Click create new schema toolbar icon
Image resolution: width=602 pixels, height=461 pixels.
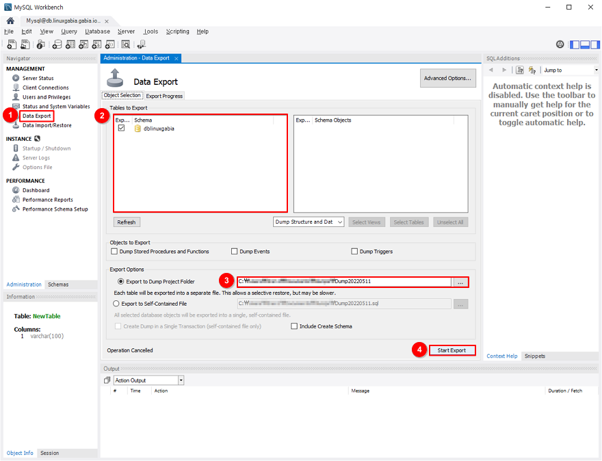click(x=57, y=44)
